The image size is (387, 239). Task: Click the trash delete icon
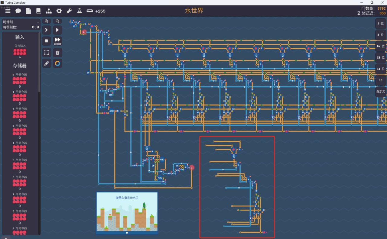click(57, 53)
